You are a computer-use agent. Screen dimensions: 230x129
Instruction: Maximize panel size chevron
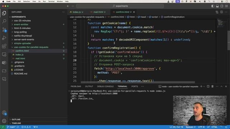tap(221, 86)
